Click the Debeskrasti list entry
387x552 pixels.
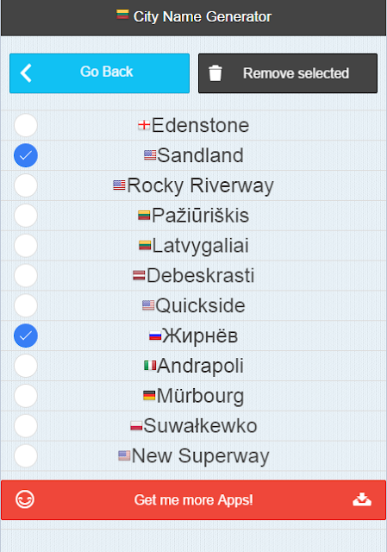193,275
